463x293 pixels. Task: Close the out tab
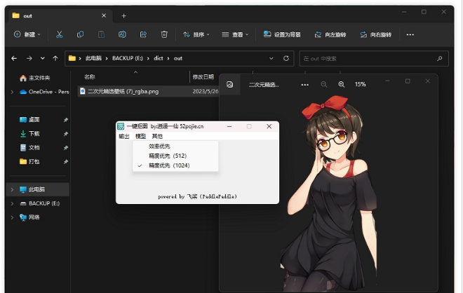coord(104,15)
